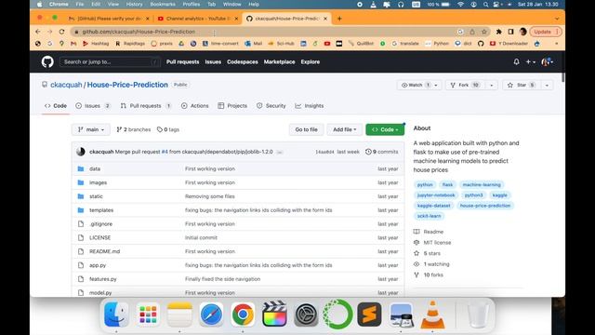This screenshot has width=595, height=335.
Task: Open Finder from the Dock
Action: pos(116,315)
